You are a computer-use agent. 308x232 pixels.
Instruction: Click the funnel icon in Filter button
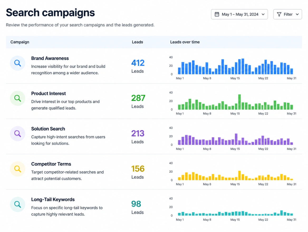[x=279, y=14]
